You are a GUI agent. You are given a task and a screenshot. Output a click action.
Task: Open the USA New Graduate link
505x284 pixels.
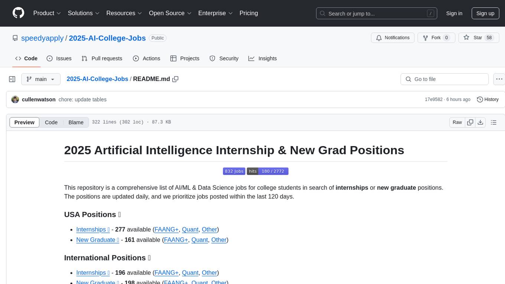tap(98, 240)
